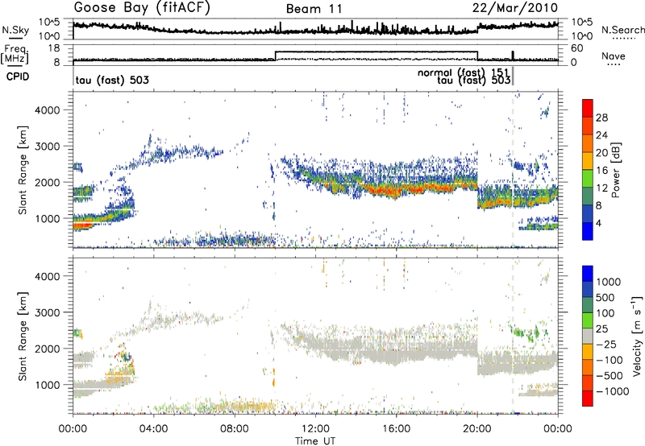645x446 pixels.
Task: Click the blue bottom swatch of Power colorbar
Action: click(588, 231)
